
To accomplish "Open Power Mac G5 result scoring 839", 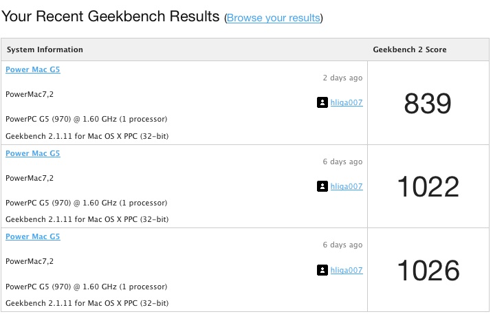I will click(33, 69).
